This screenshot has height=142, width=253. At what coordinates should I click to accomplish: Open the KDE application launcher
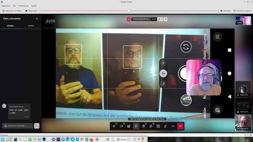pyautogui.click(x=3, y=139)
